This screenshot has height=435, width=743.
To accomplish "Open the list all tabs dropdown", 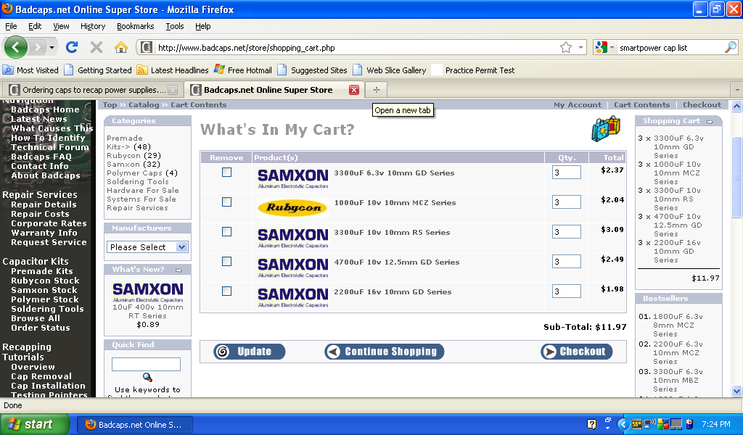I will point(737,89).
